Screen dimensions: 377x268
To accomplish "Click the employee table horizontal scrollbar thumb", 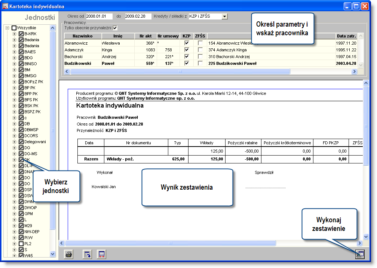I will [x=180, y=71].
